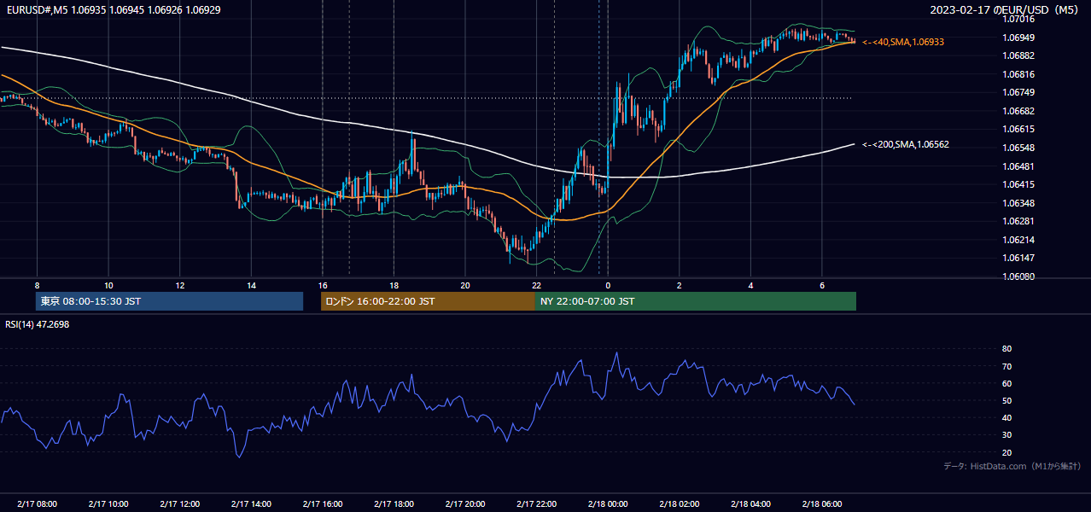Click the bottom time label 2/17 20:00
Screen dimensions: 1091x512
tap(464, 504)
